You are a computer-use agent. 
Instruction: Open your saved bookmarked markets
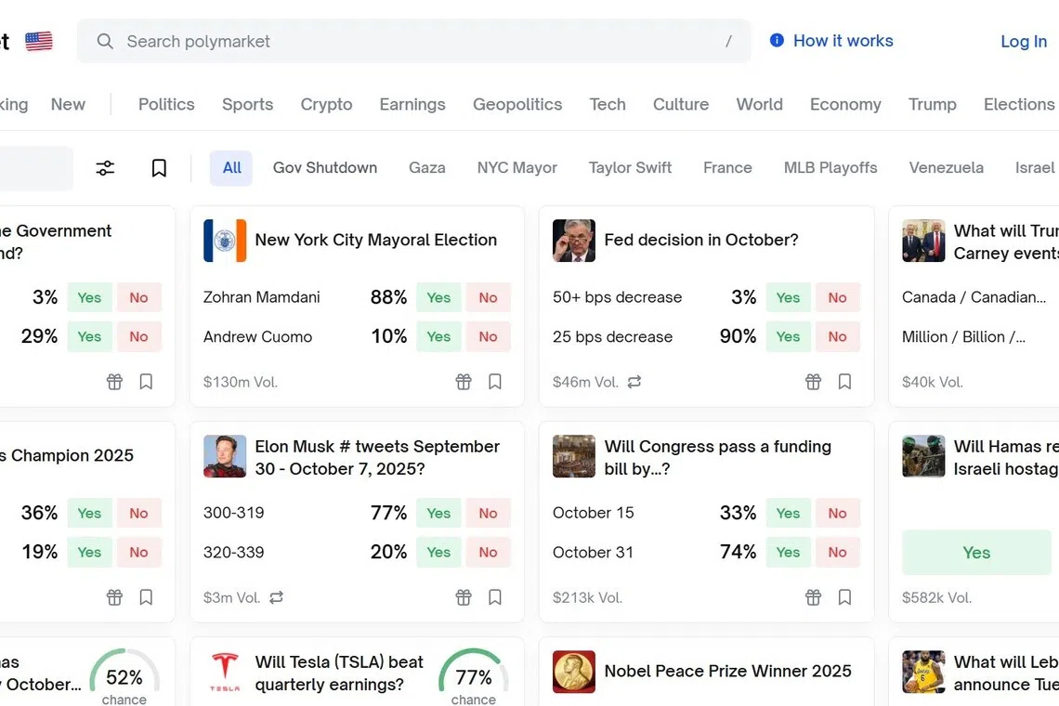tap(159, 167)
